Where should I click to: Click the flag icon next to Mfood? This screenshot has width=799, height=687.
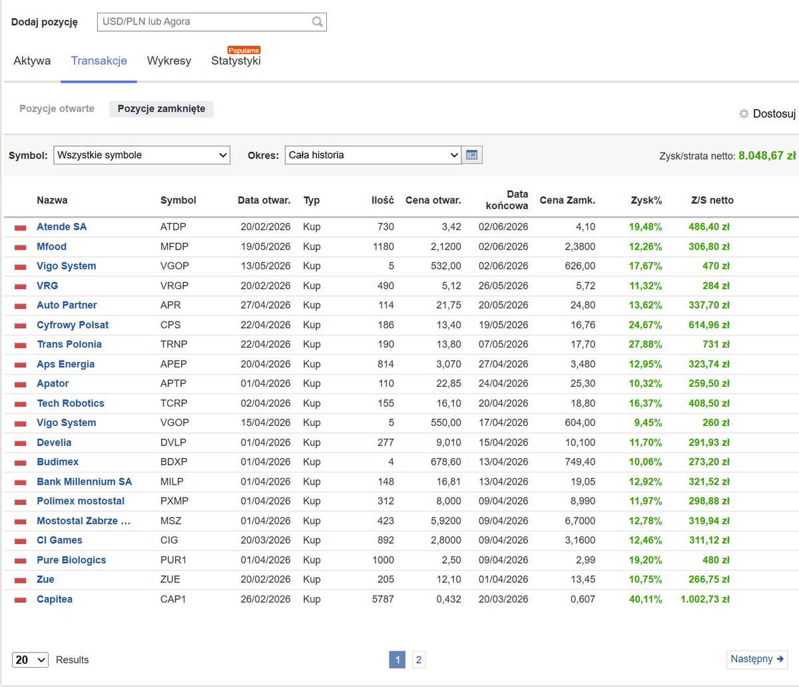(21, 247)
